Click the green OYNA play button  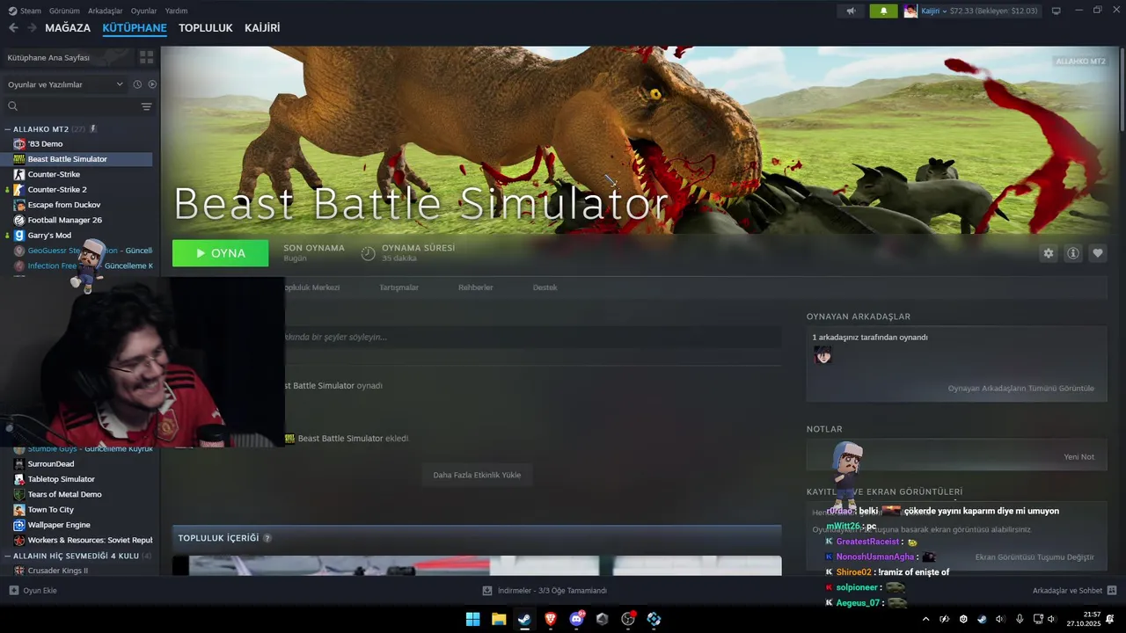[x=220, y=253]
